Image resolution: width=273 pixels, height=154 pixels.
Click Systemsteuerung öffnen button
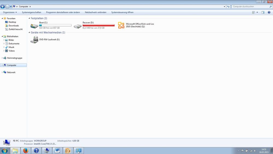(x=122, y=12)
